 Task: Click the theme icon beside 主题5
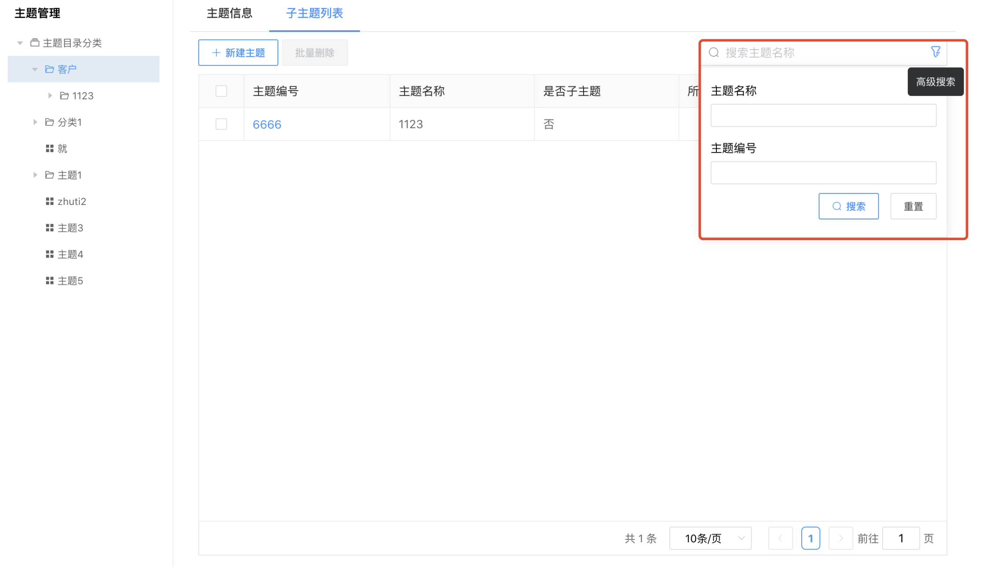point(49,281)
